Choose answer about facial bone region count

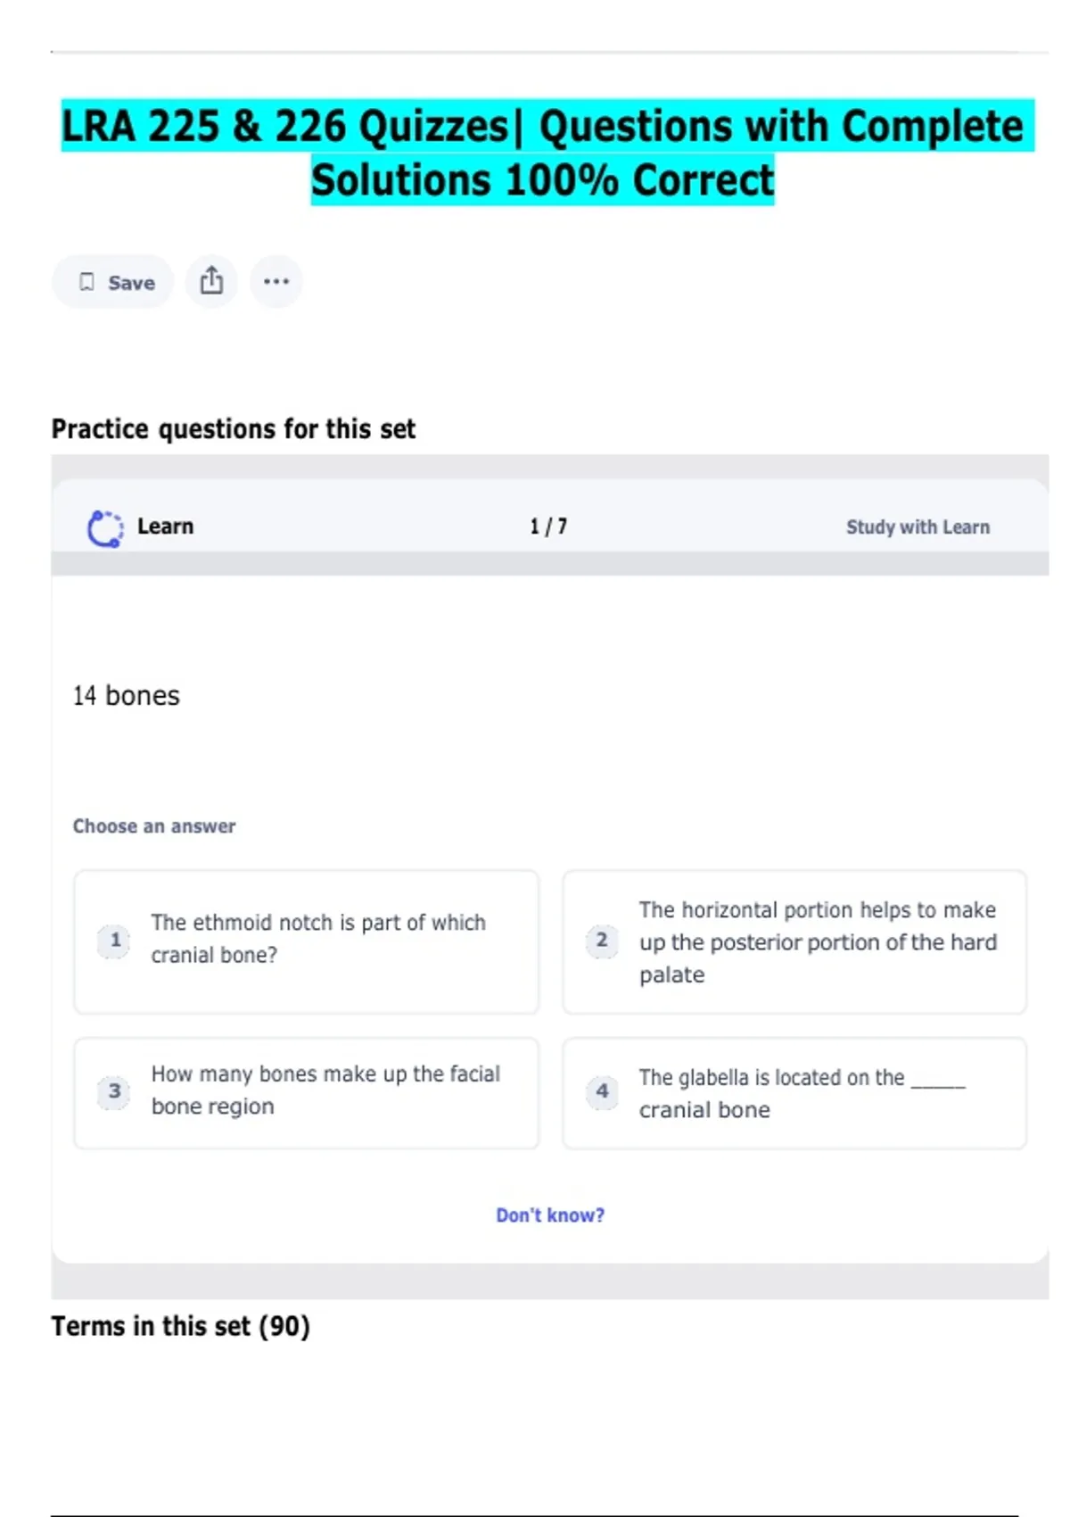[x=325, y=1090]
